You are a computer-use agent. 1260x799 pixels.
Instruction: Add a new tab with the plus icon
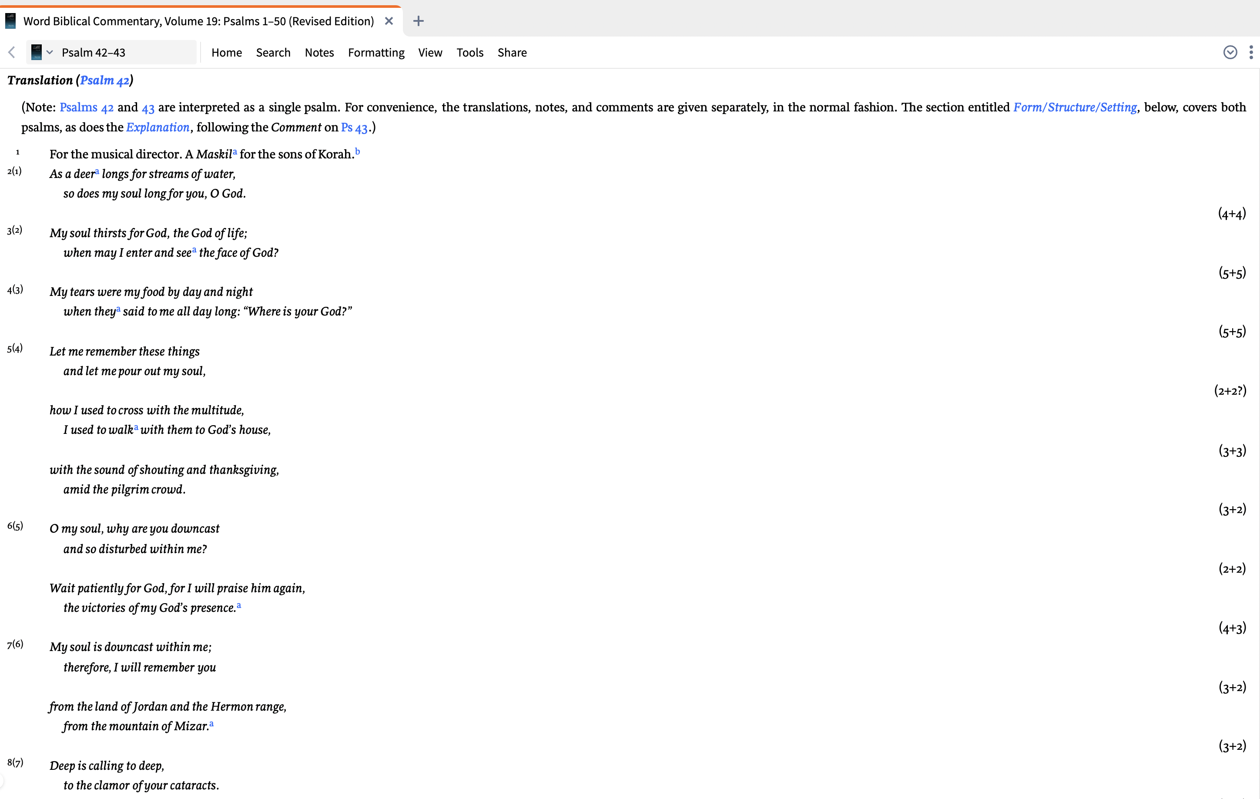[x=418, y=21]
